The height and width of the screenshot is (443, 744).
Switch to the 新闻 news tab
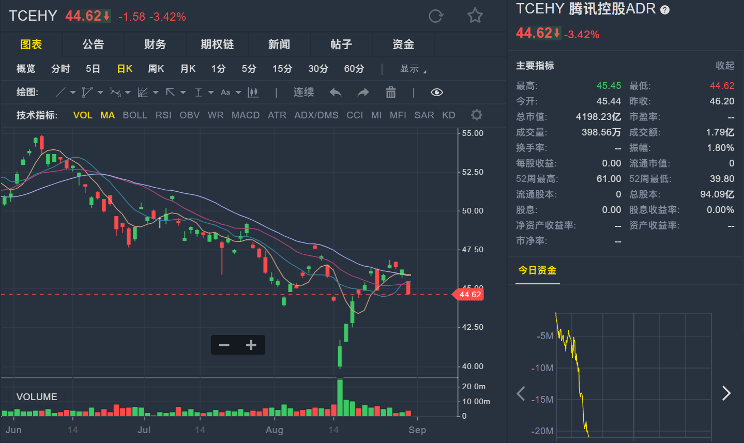coord(279,44)
